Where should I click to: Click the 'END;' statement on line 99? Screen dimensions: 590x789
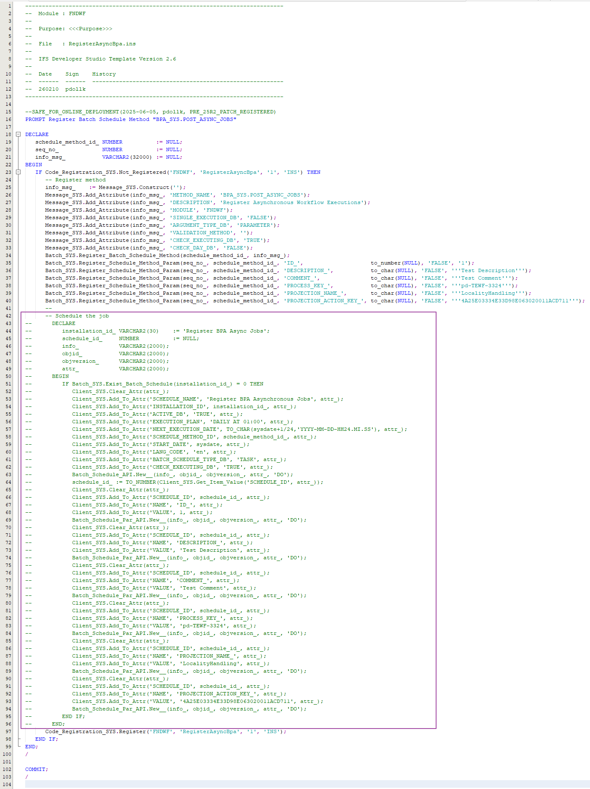(x=31, y=747)
